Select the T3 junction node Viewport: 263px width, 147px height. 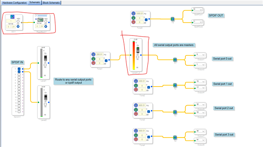click(175, 112)
